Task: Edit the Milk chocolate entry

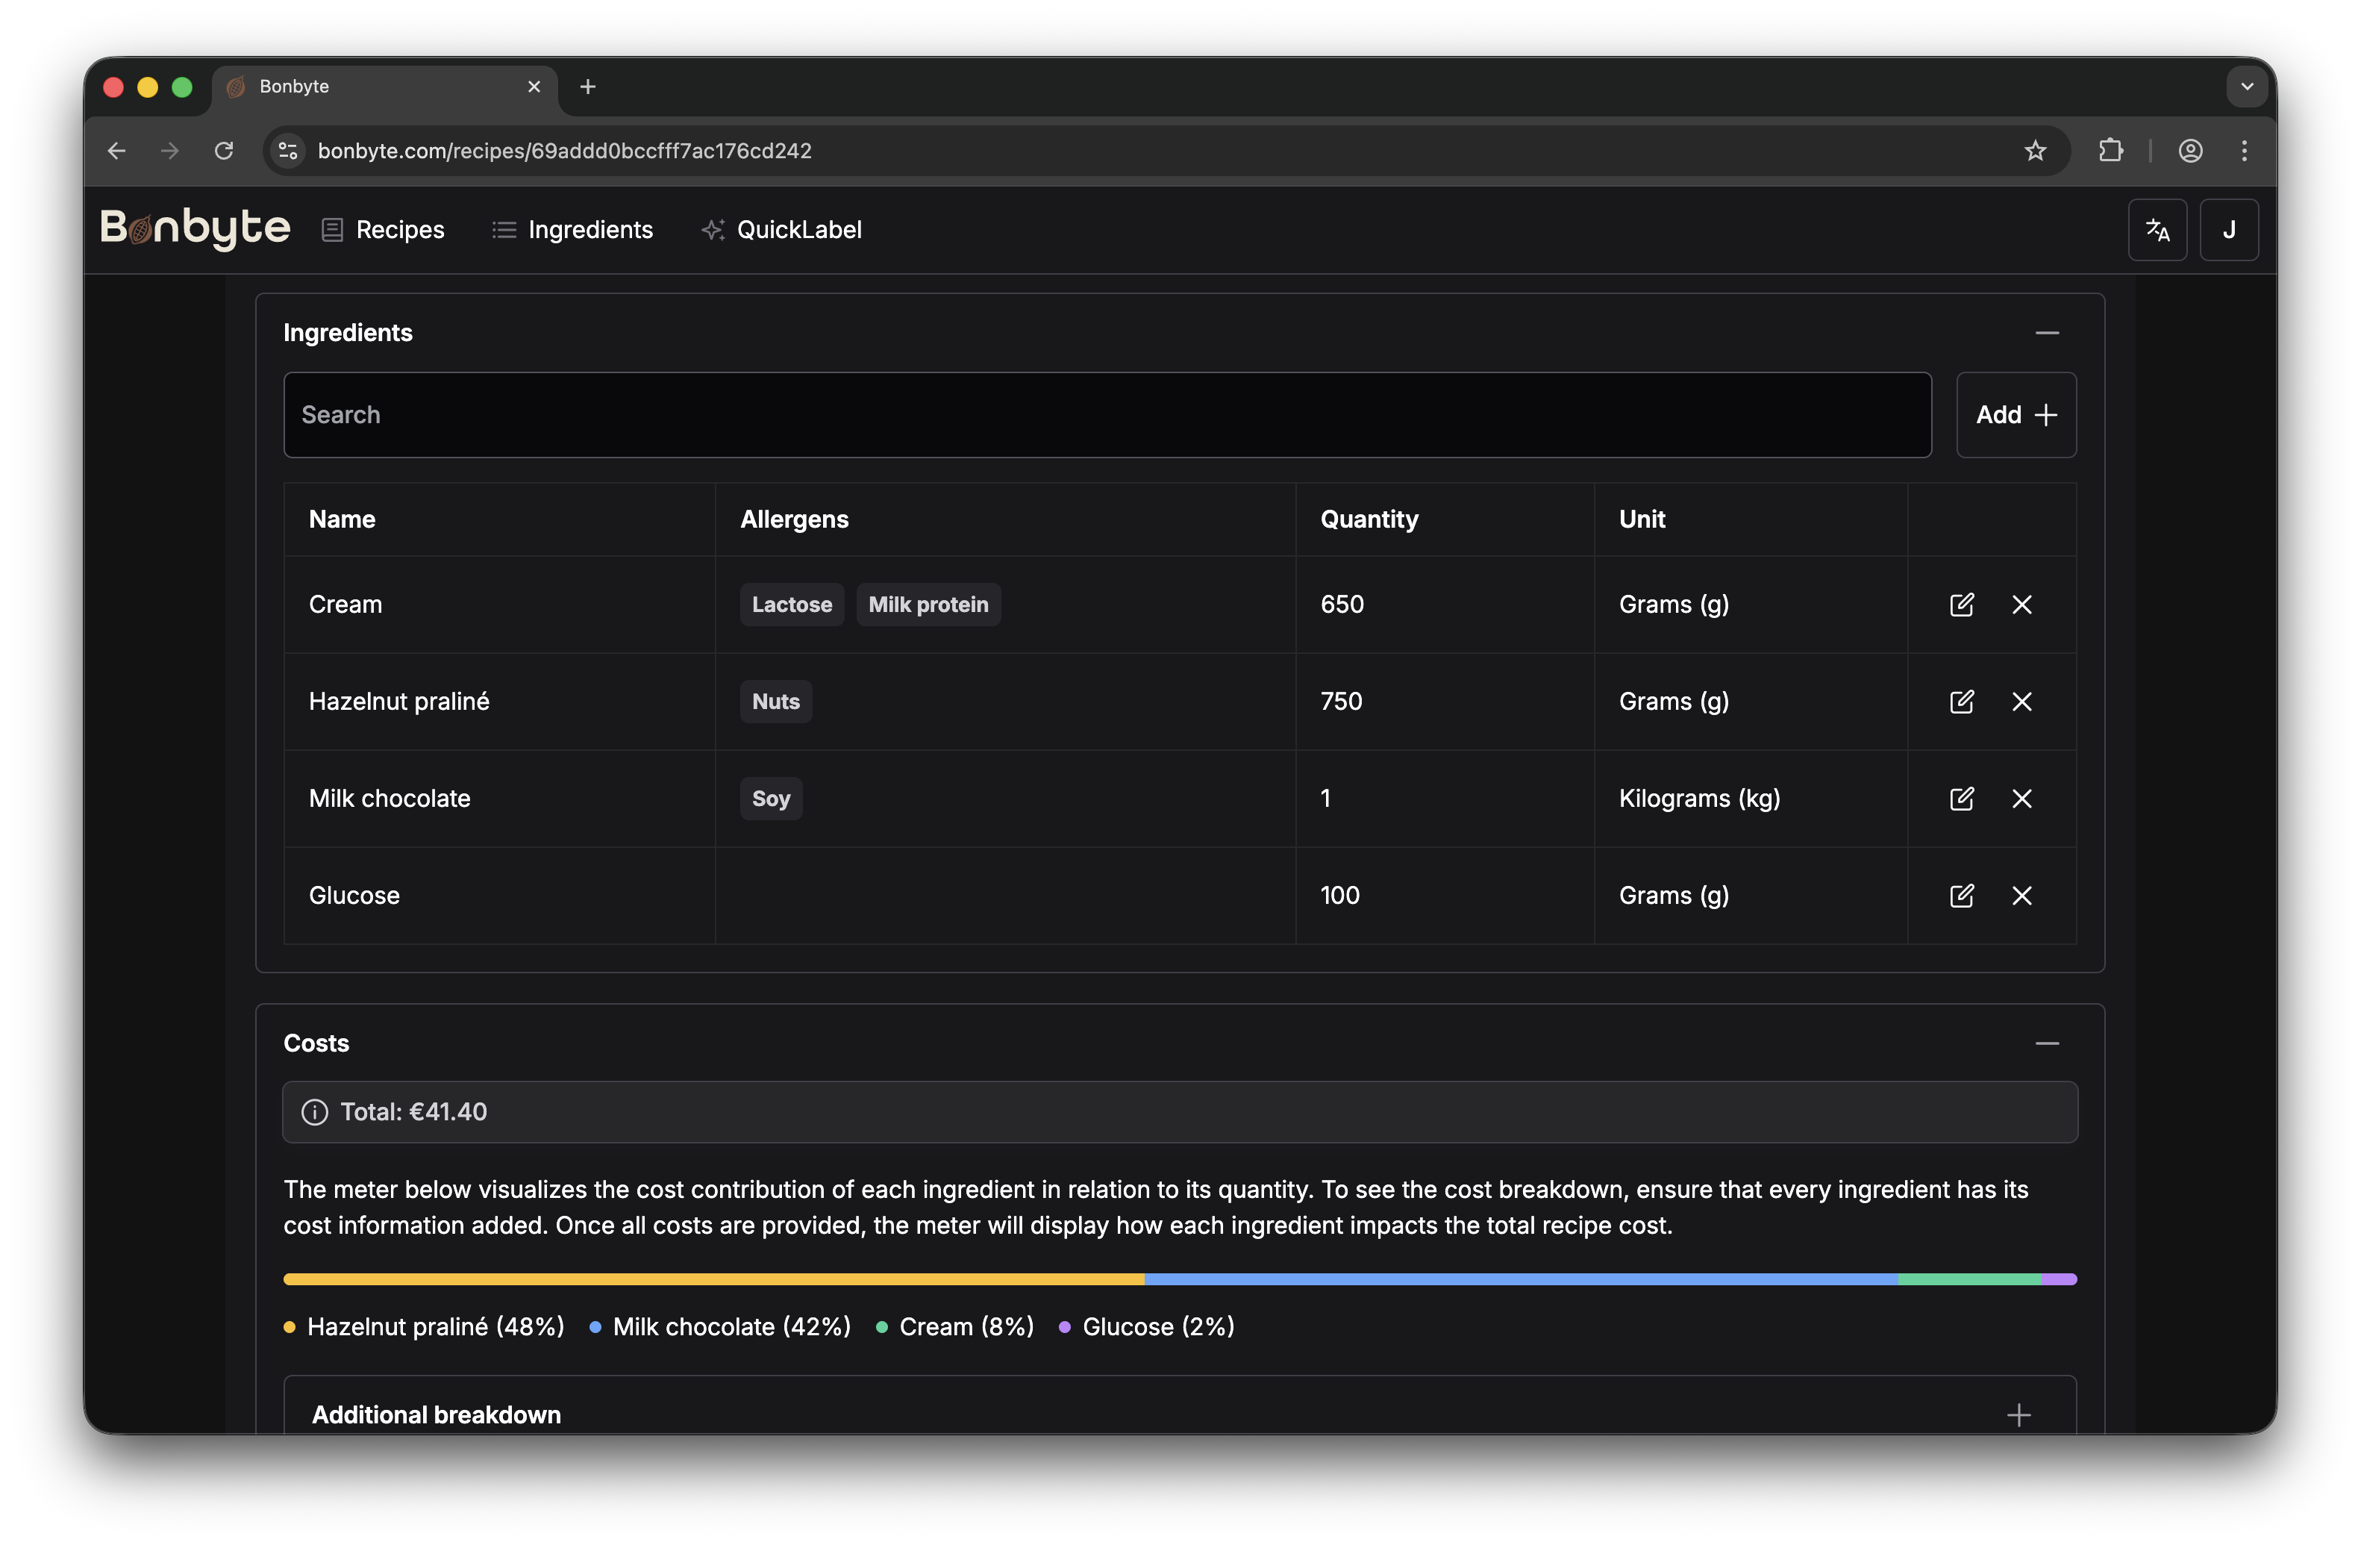Action: point(1963,799)
